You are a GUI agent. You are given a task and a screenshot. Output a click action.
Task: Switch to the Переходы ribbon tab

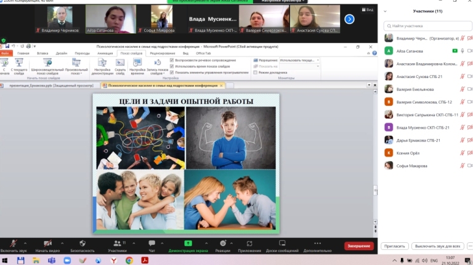pyautogui.click(x=82, y=53)
